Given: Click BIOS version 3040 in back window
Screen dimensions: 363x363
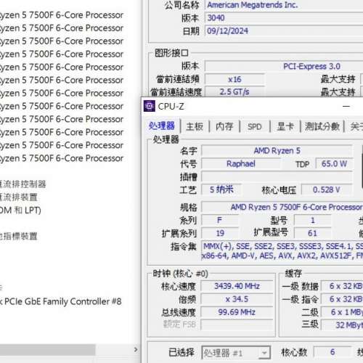Looking at the screenshot, I should [x=216, y=18].
